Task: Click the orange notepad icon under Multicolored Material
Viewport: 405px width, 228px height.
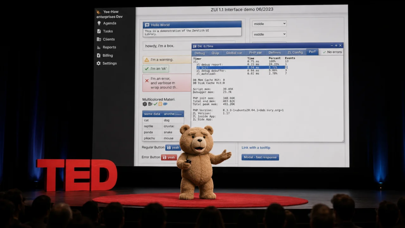Action: click(x=160, y=104)
